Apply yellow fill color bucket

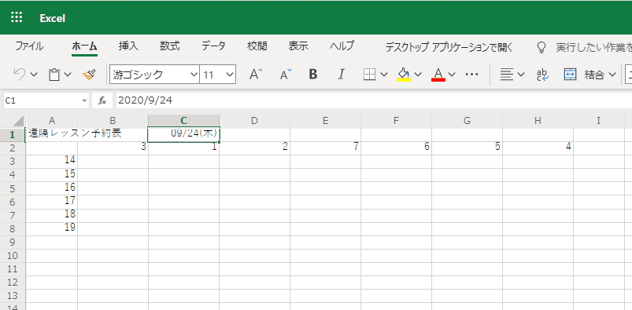404,75
